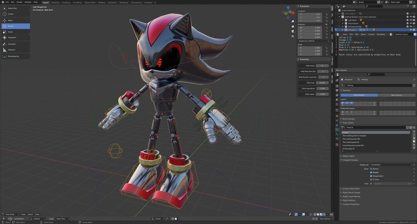Disable the Group Colors checkbox

(x=371, y=176)
